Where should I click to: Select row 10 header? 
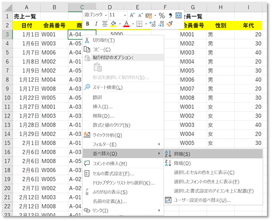pyautogui.click(x=7, y=98)
